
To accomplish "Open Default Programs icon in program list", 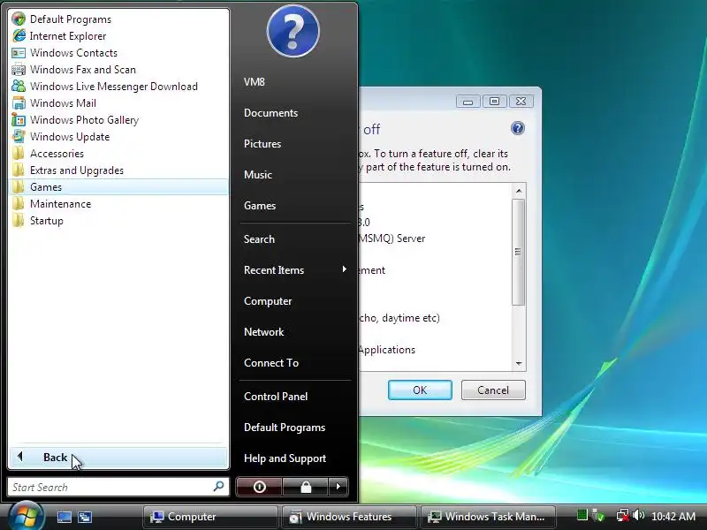I will click(x=19, y=19).
